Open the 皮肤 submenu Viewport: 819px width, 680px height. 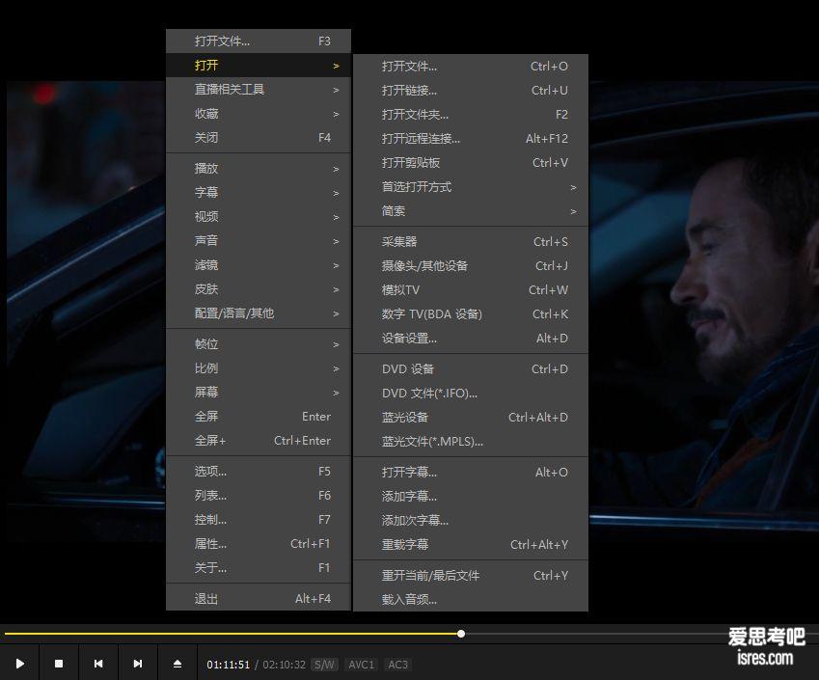[x=259, y=288]
